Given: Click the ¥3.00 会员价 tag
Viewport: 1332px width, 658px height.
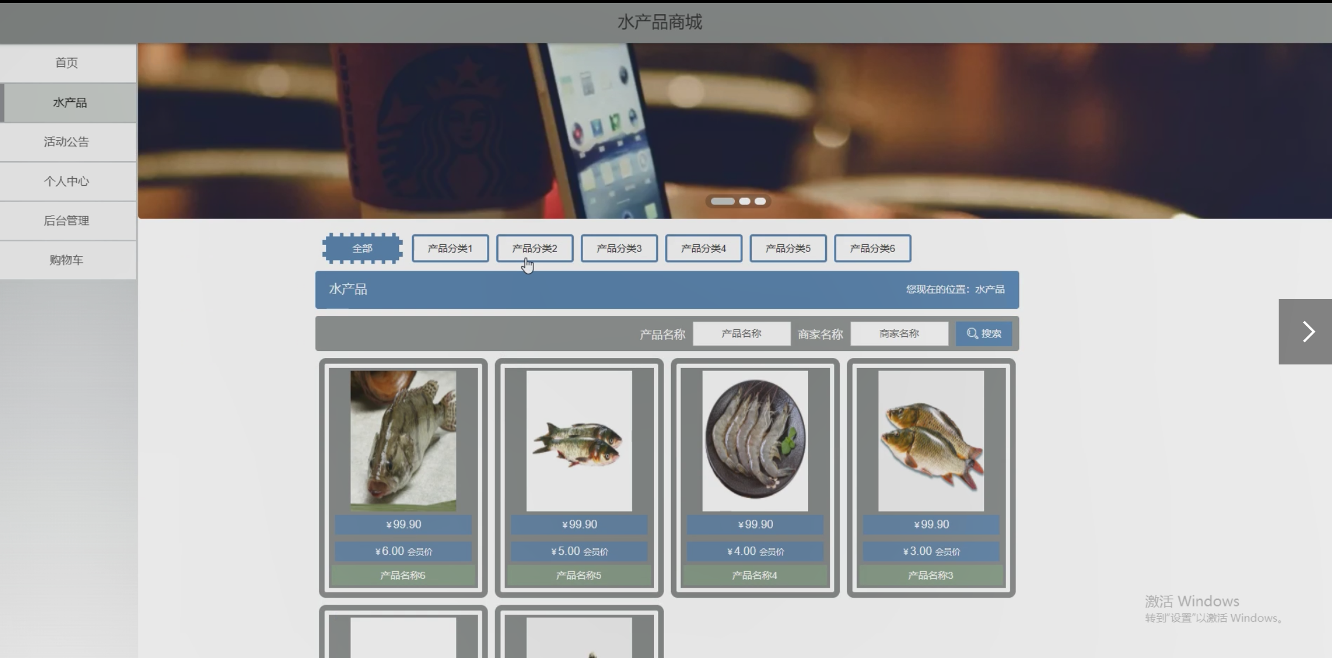Looking at the screenshot, I should tap(931, 551).
